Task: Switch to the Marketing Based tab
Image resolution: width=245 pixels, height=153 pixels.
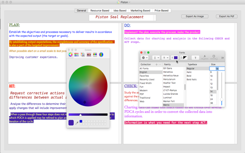Action: click(140, 10)
